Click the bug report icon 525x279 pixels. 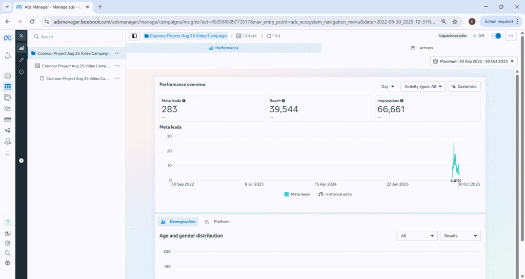point(8,263)
